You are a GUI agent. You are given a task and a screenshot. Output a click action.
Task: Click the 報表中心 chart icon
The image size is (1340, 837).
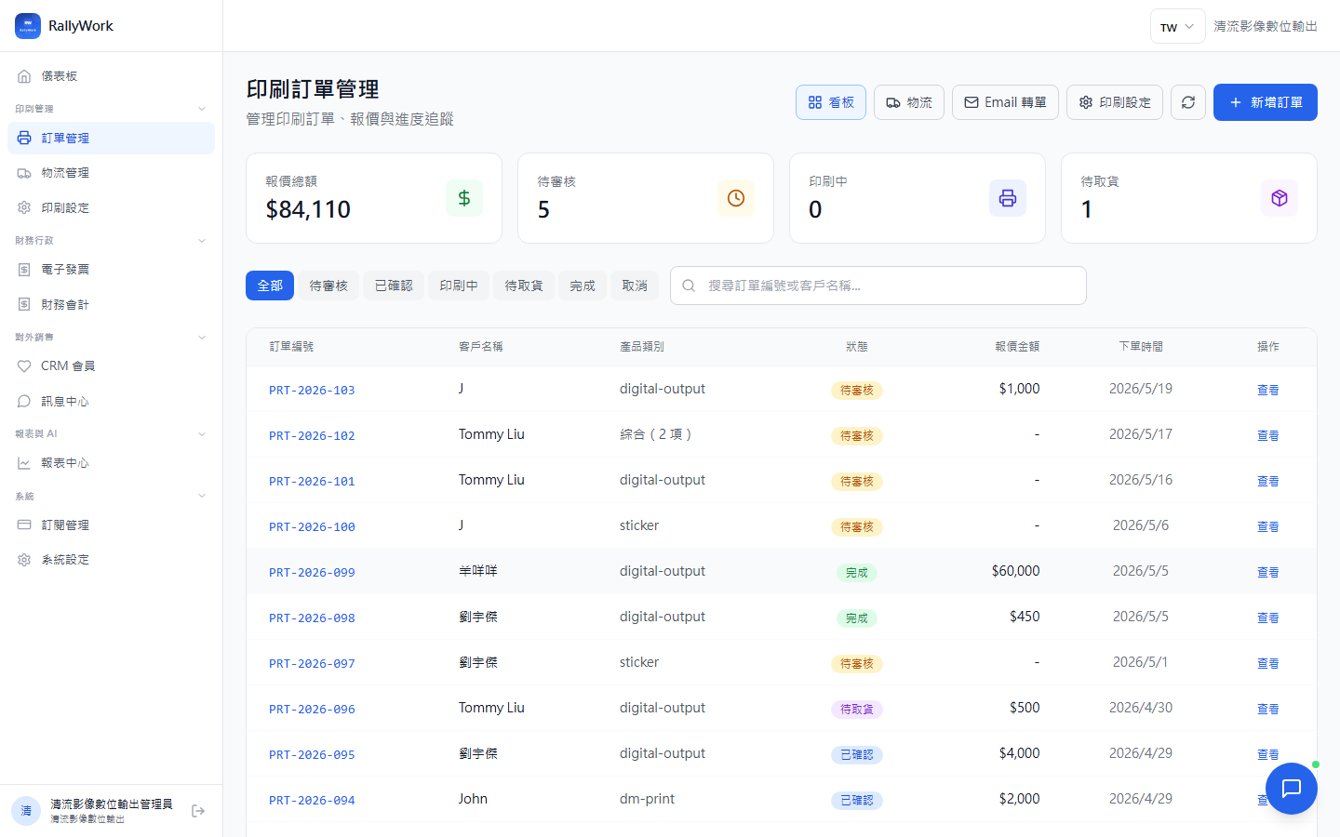point(24,463)
